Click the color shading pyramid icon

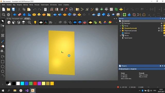point(105,22)
